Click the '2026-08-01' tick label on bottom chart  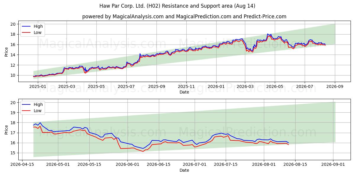tap(264, 165)
